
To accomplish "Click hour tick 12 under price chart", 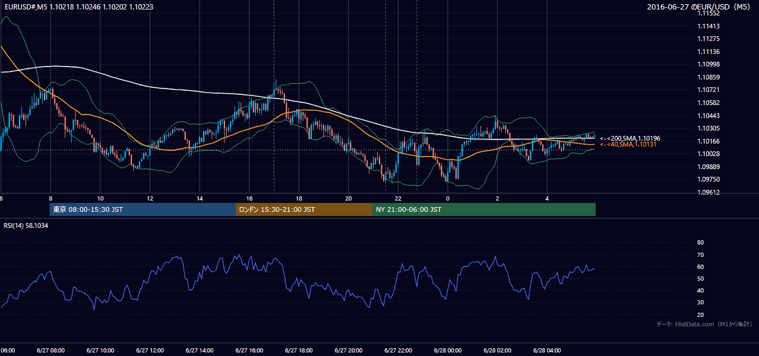I will tap(150, 198).
